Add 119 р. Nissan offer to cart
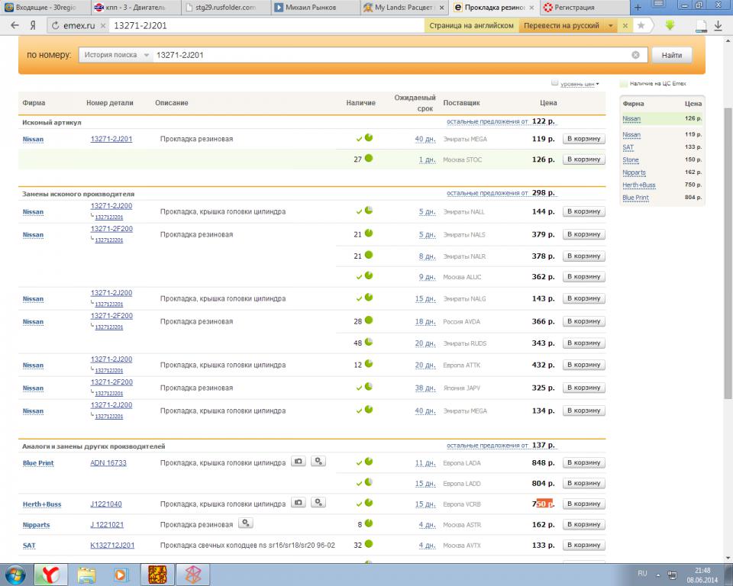 click(584, 139)
